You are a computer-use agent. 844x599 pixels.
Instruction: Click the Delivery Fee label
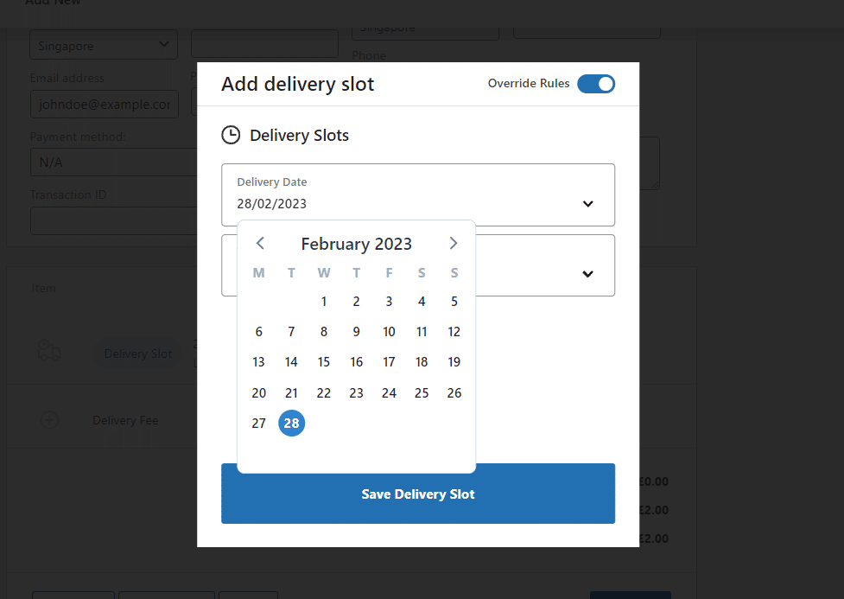click(125, 420)
